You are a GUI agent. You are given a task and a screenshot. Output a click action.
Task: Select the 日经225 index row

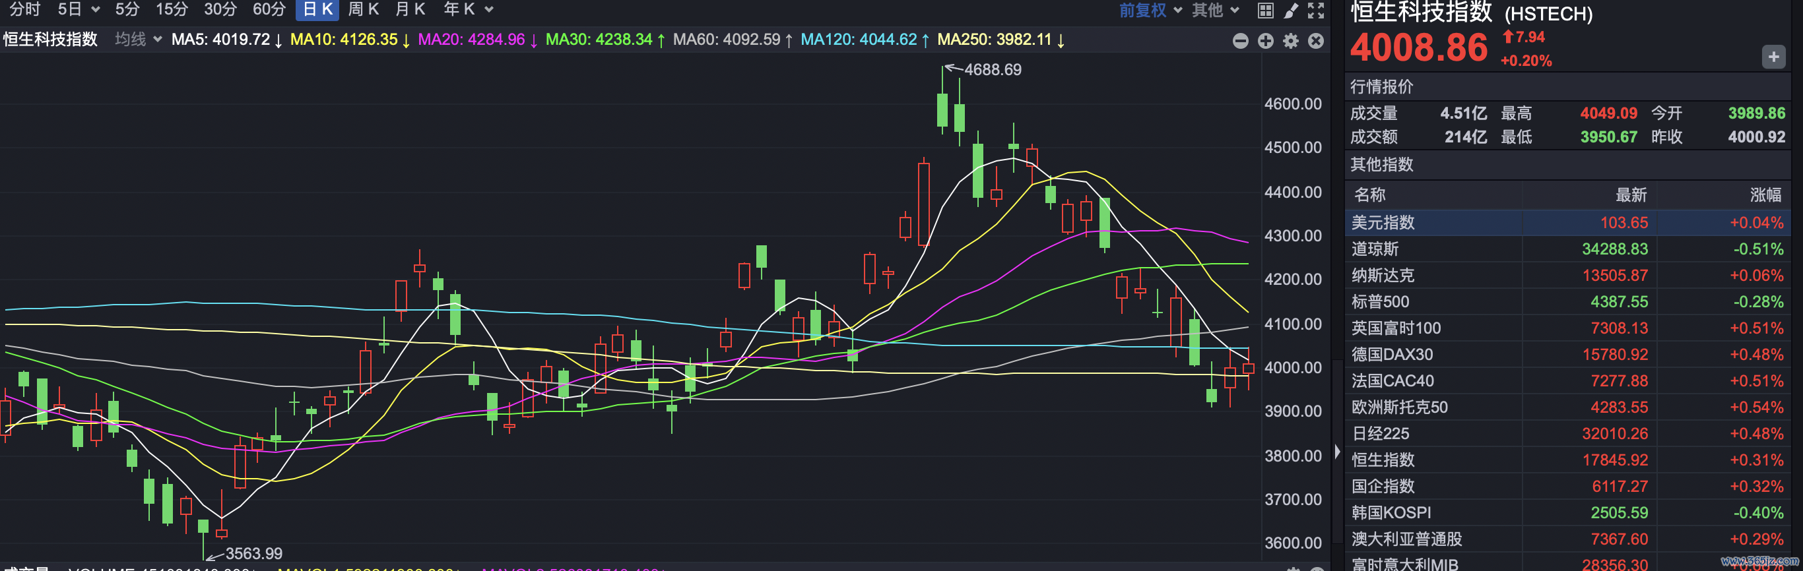(x=1567, y=433)
